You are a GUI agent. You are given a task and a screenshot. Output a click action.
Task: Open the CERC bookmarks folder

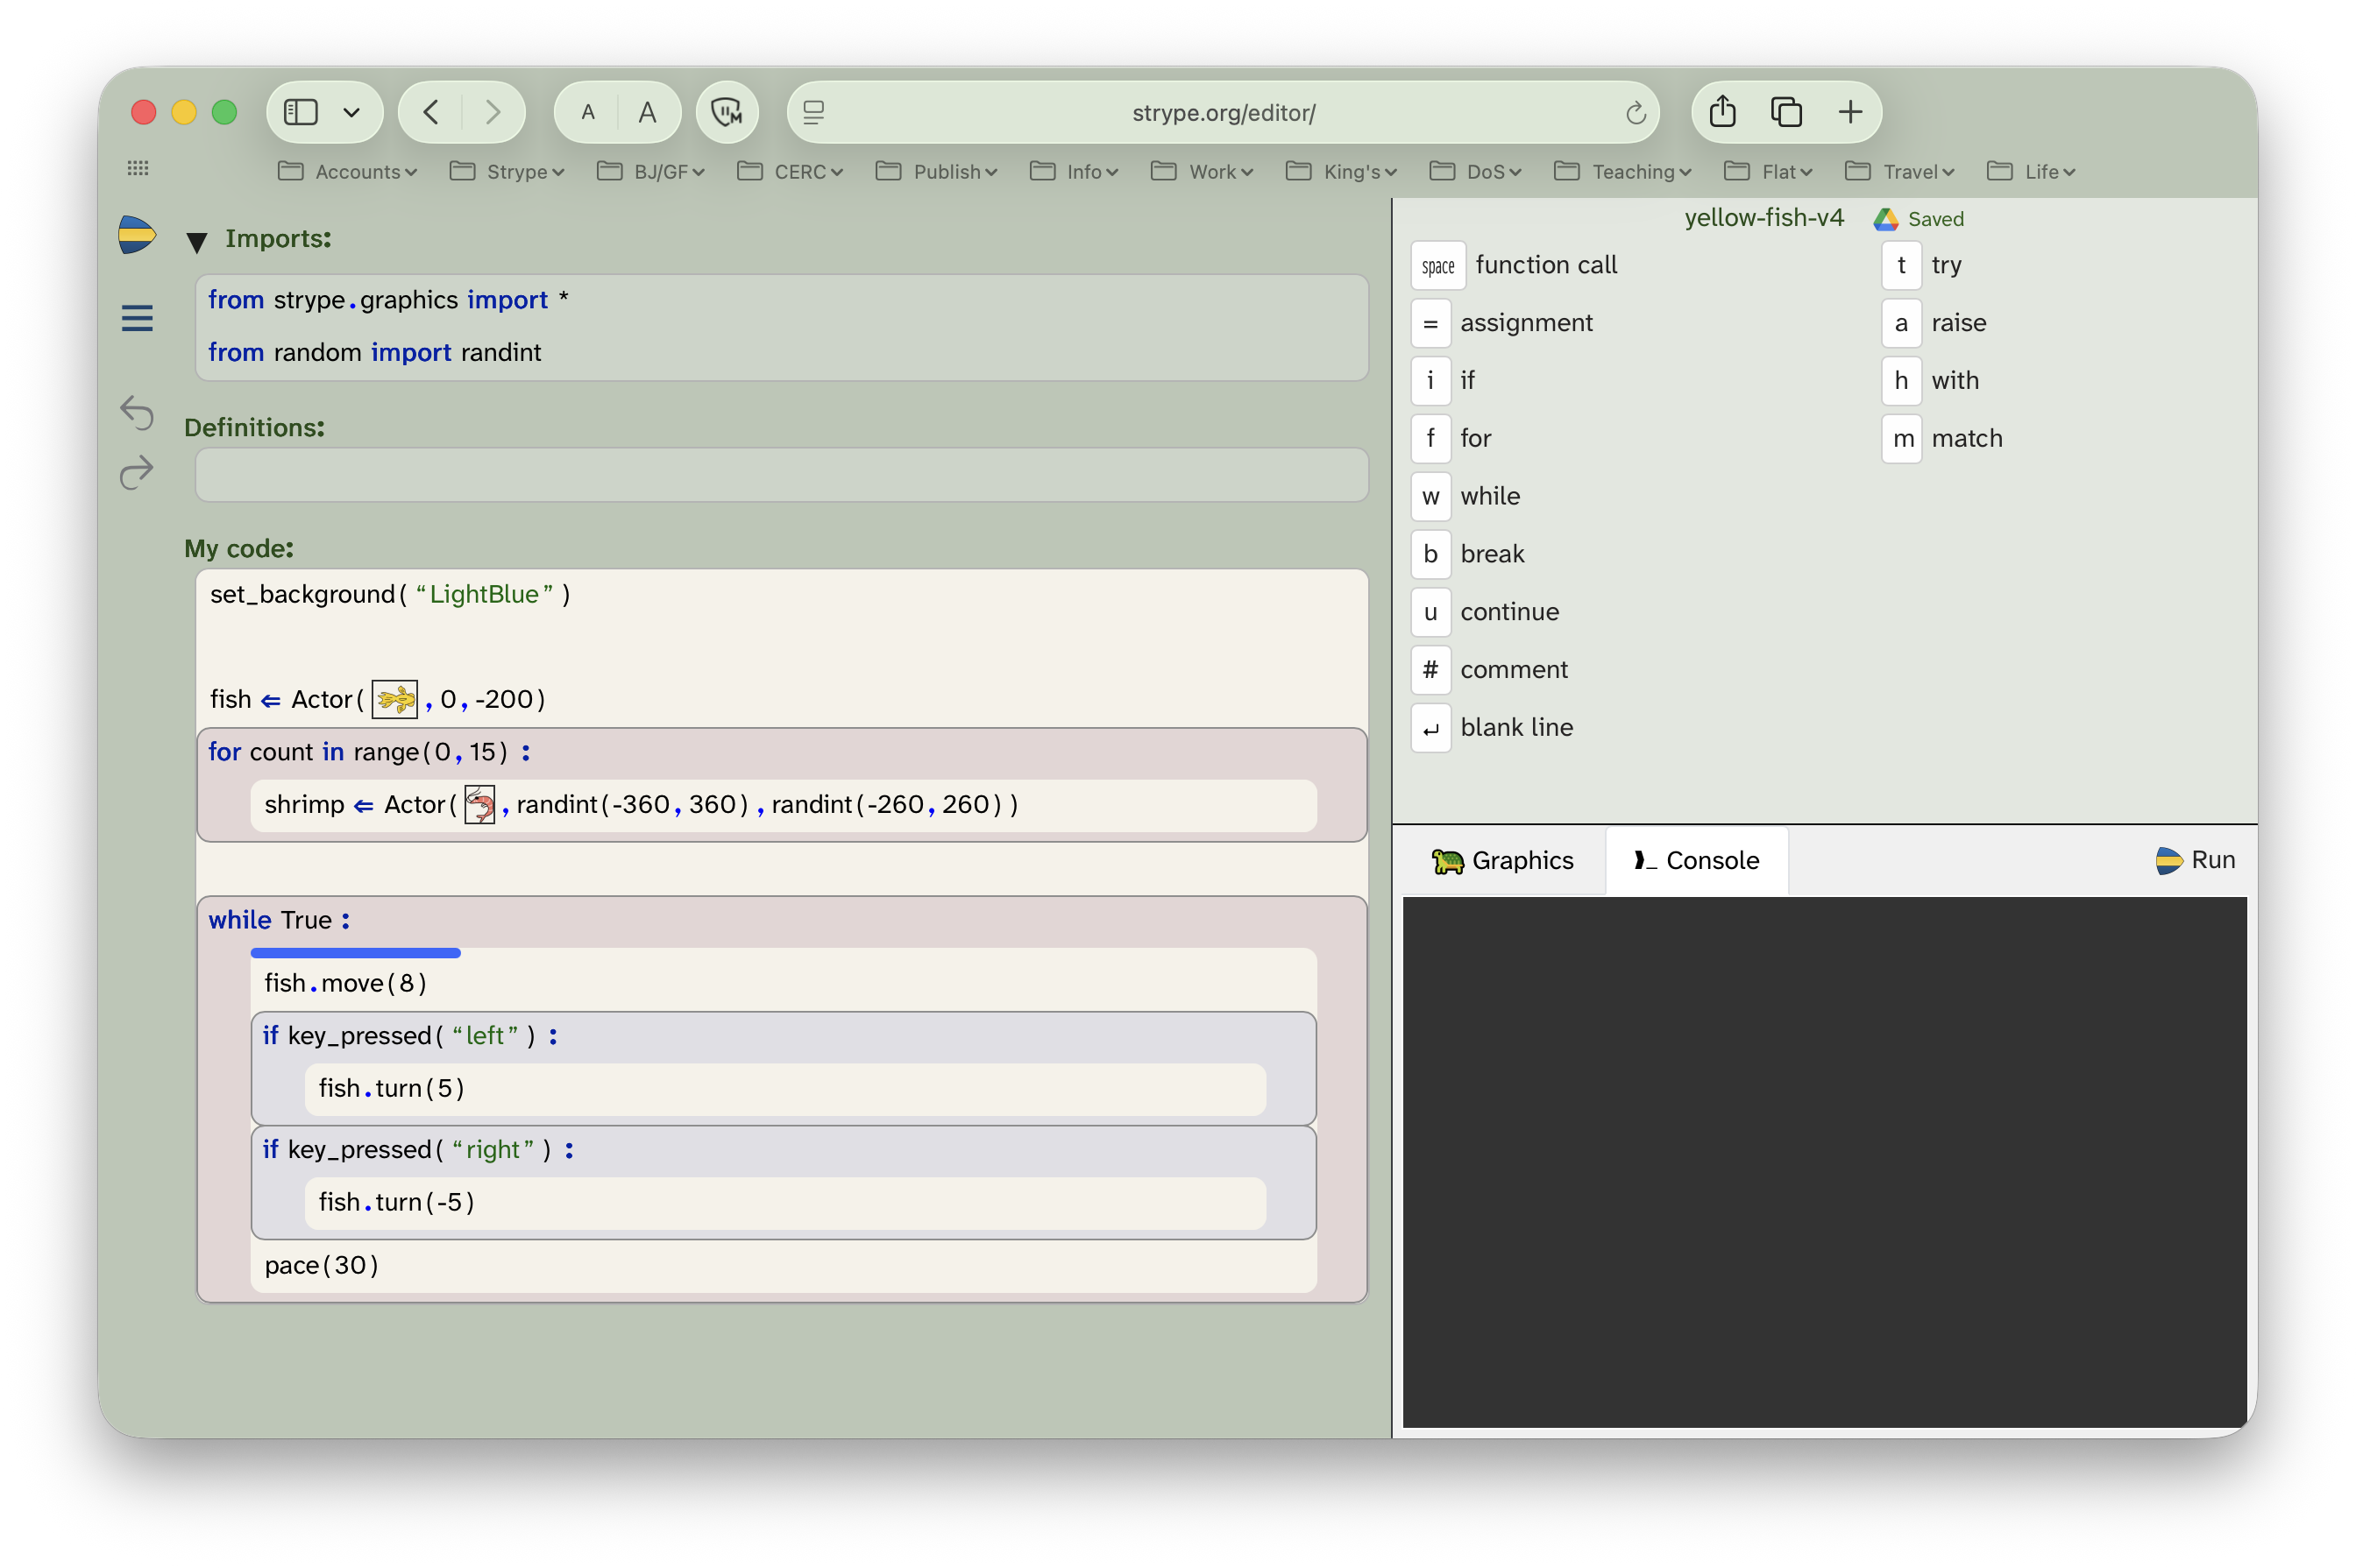(x=791, y=172)
